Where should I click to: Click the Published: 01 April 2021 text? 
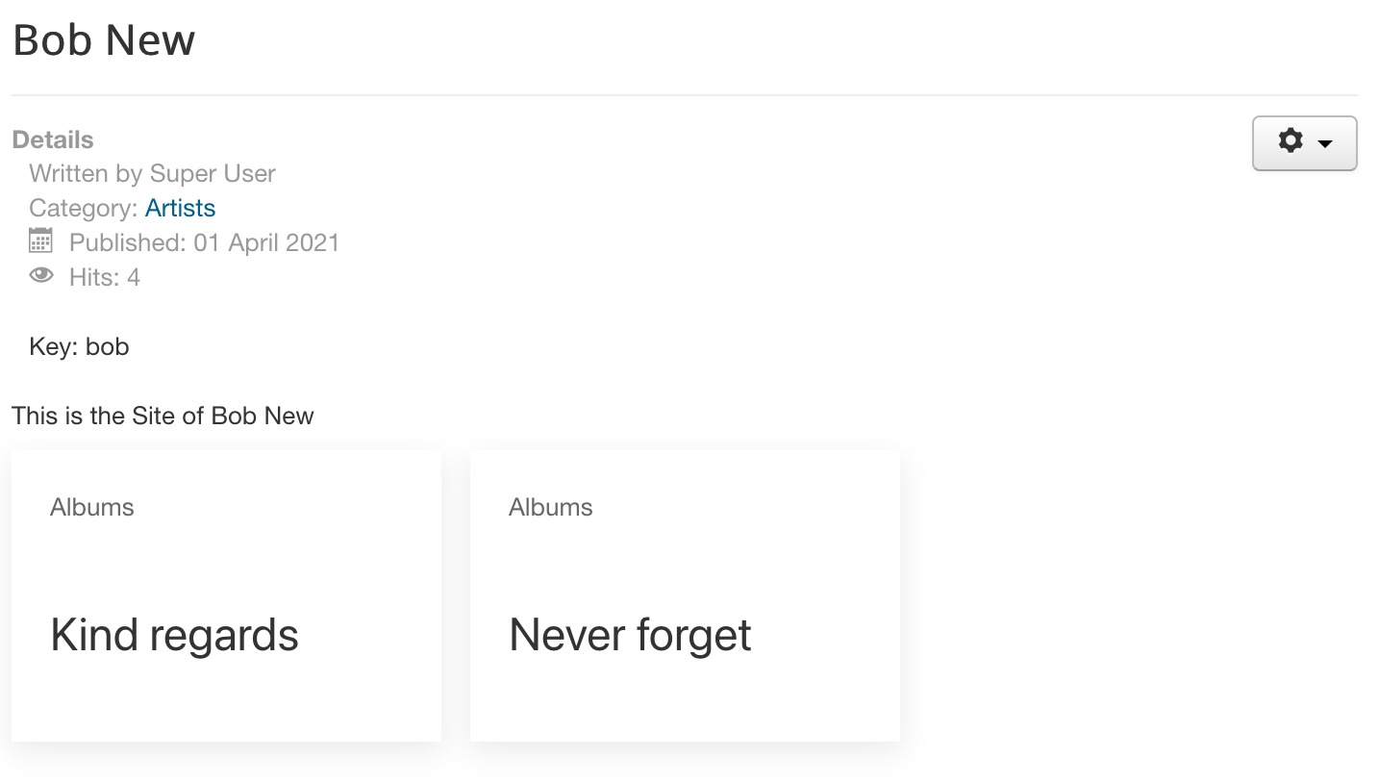pyautogui.click(x=205, y=242)
